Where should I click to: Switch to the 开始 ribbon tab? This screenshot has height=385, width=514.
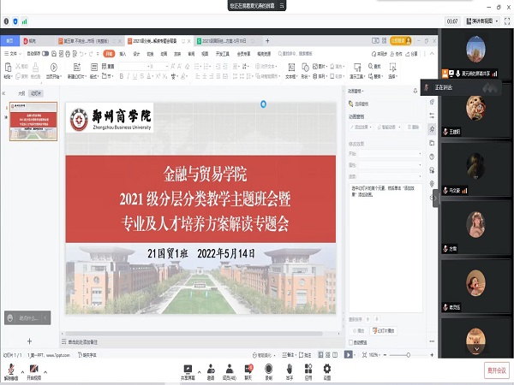coord(109,53)
